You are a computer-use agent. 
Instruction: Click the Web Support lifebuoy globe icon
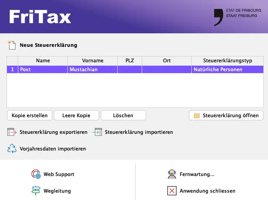pyautogui.click(x=36, y=174)
